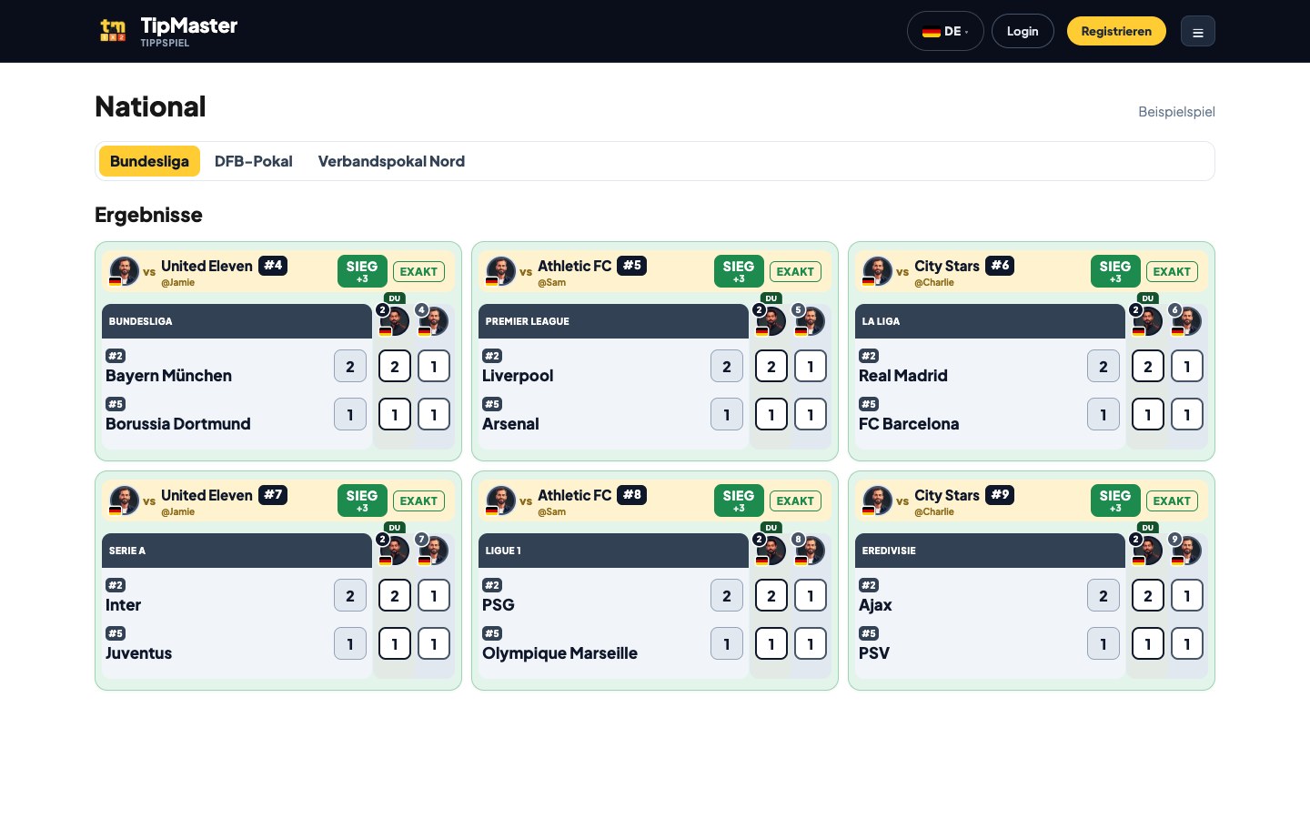The width and height of the screenshot is (1310, 819).
Task: Click avatar in City Stars #9 header
Action: pyautogui.click(x=877, y=500)
